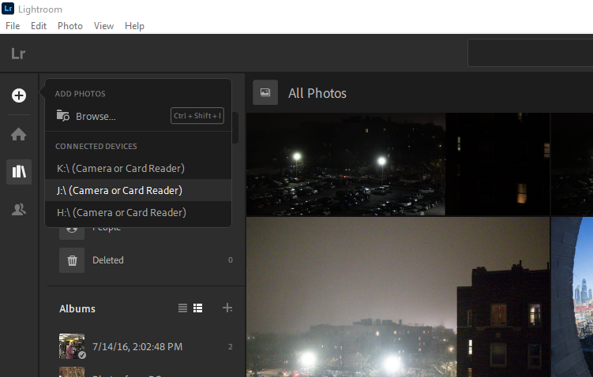The width and height of the screenshot is (593, 377).
Task: Open the Sharing people icon in sidebar
Action: (x=19, y=210)
